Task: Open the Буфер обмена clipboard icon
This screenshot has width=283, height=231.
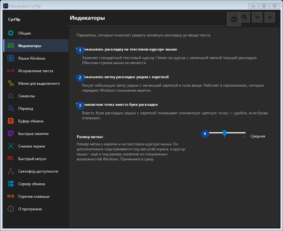Action: tap(11, 121)
